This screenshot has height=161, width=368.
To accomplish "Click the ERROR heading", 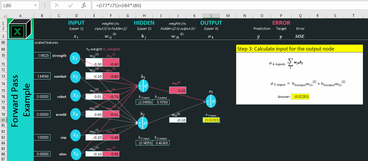I will [281, 23].
